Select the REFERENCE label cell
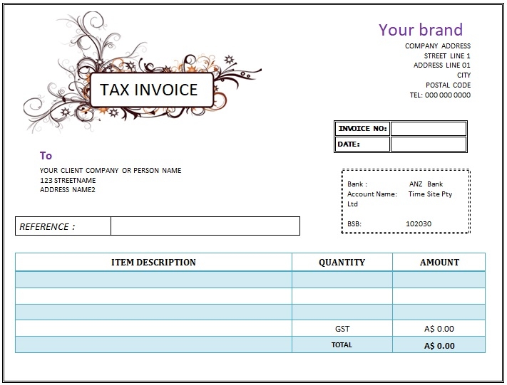The width and height of the screenshot is (507, 385). click(x=63, y=226)
